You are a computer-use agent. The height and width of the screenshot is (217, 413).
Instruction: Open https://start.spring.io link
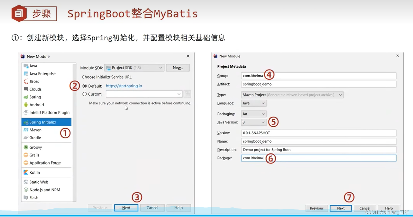[124, 86]
